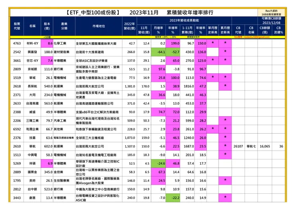Click the single-month star in row 4763
The height and width of the screenshot is (208, 295).
click(x=212, y=43)
